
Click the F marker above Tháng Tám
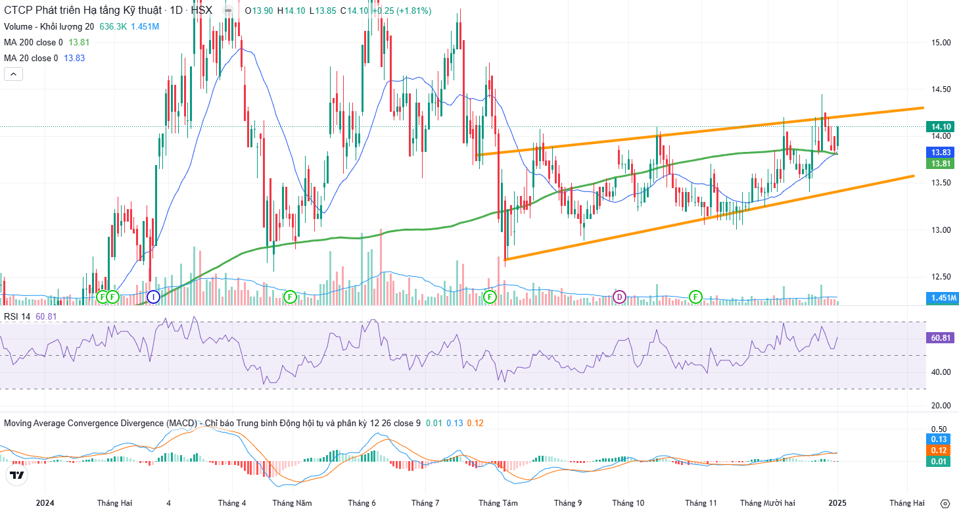490,297
